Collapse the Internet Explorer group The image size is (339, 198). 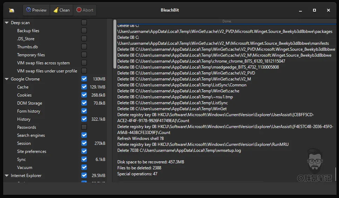coord(7,176)
